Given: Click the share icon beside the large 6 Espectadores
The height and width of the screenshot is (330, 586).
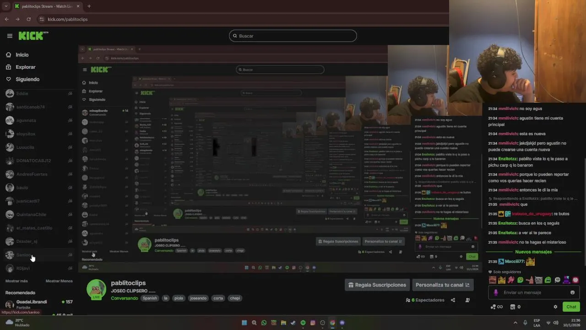Looking at the screenshot, I should 453,300.
